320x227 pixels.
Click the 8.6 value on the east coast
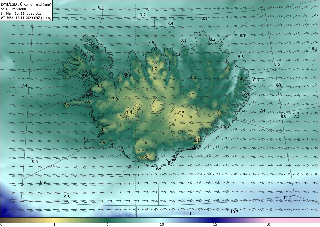(x=246, y=93)
